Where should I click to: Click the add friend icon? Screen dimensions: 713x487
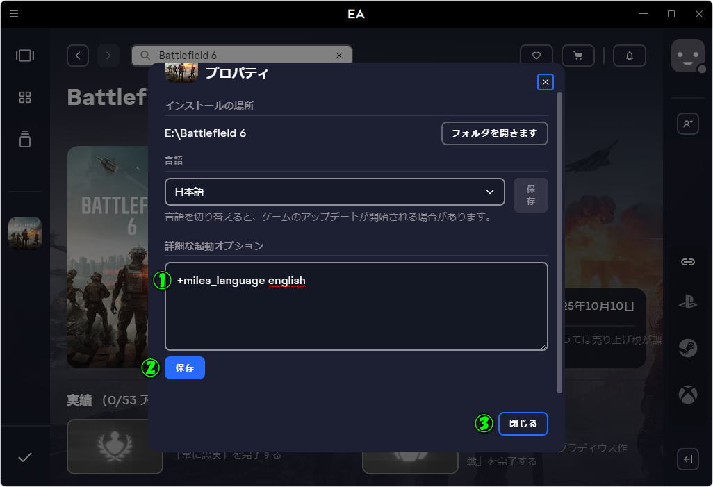pos(687,124)
